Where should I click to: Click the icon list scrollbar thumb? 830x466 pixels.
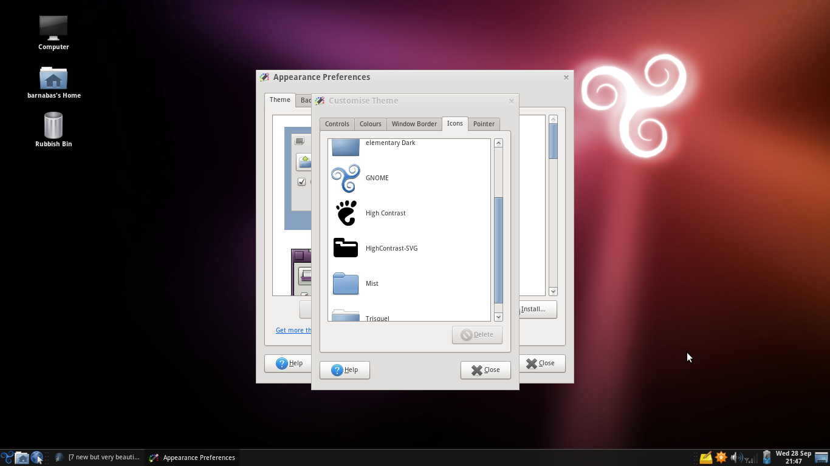[498, 250]
